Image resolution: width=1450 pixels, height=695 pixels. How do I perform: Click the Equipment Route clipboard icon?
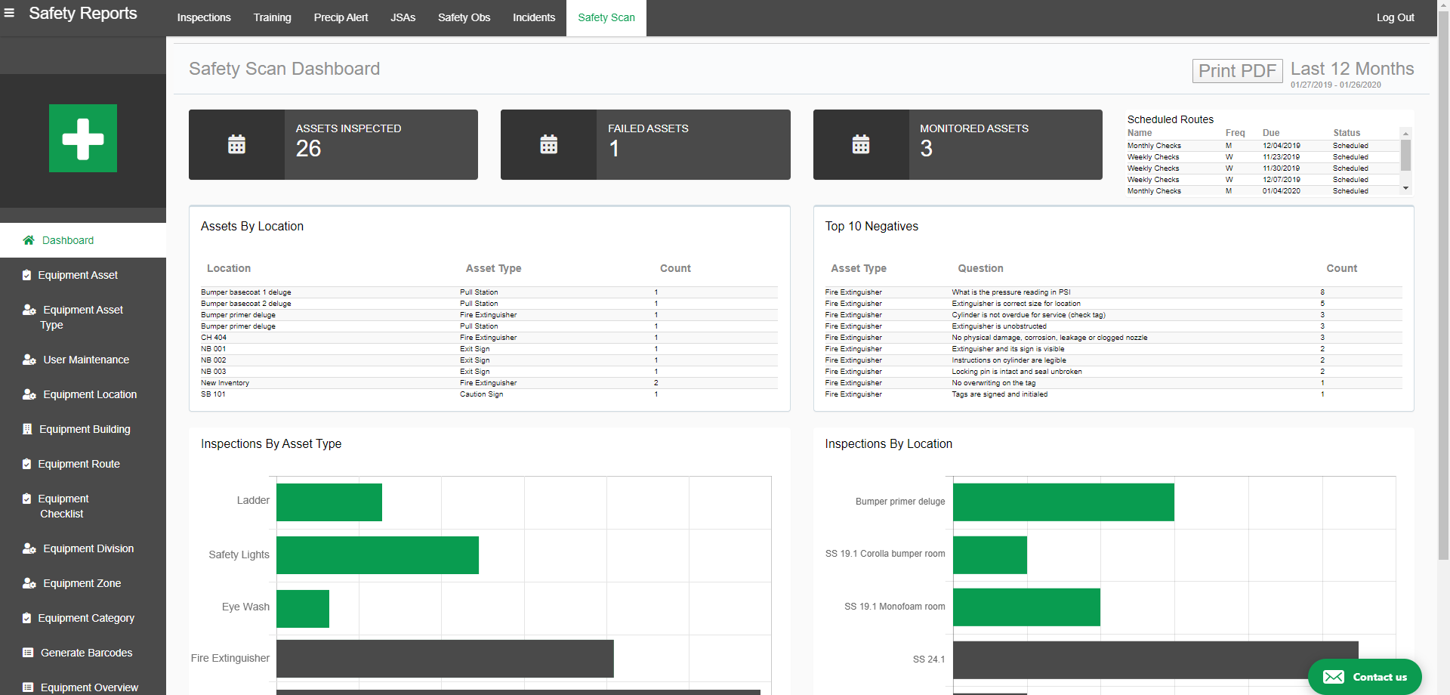coord(27,464)
